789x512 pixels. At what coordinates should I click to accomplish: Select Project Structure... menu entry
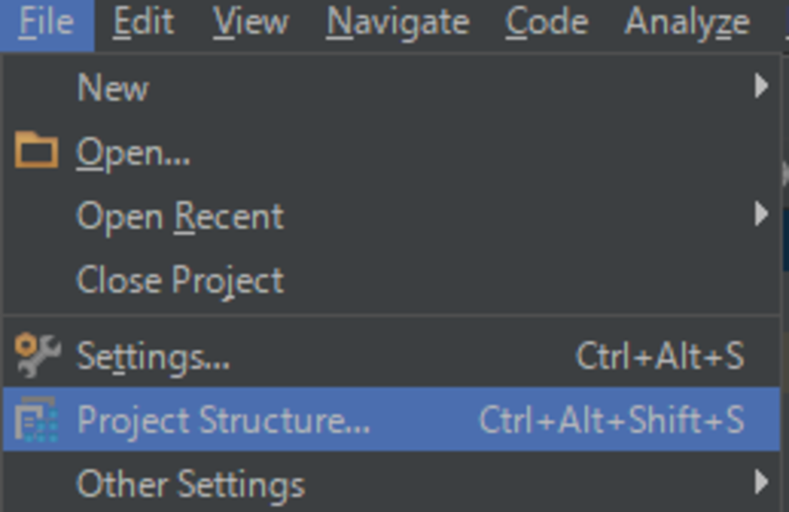pos(223,420)
